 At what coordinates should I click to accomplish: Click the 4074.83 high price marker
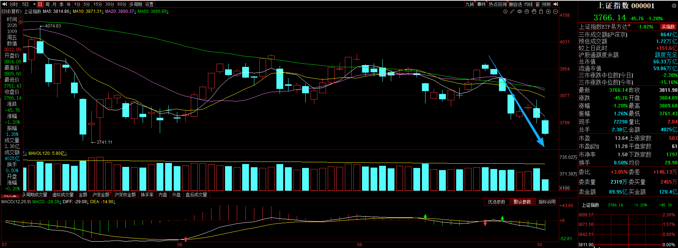53,26
